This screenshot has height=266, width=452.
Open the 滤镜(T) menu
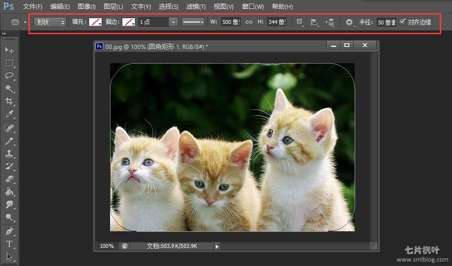tap(196, 7)
